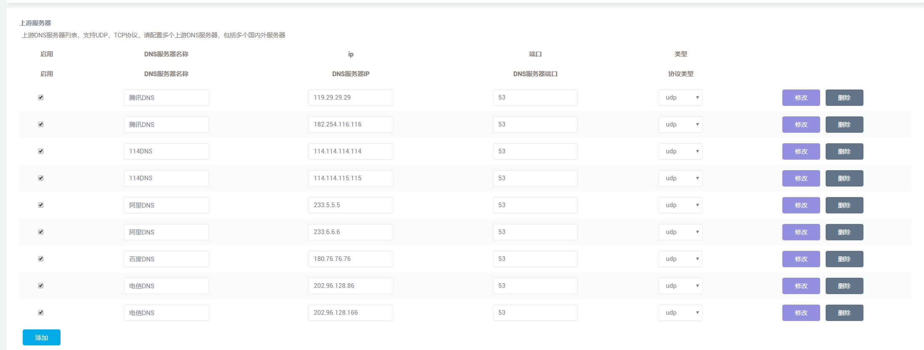Toggle enable checkbox for 233.6.6.6 row

[x=41, y=232]
